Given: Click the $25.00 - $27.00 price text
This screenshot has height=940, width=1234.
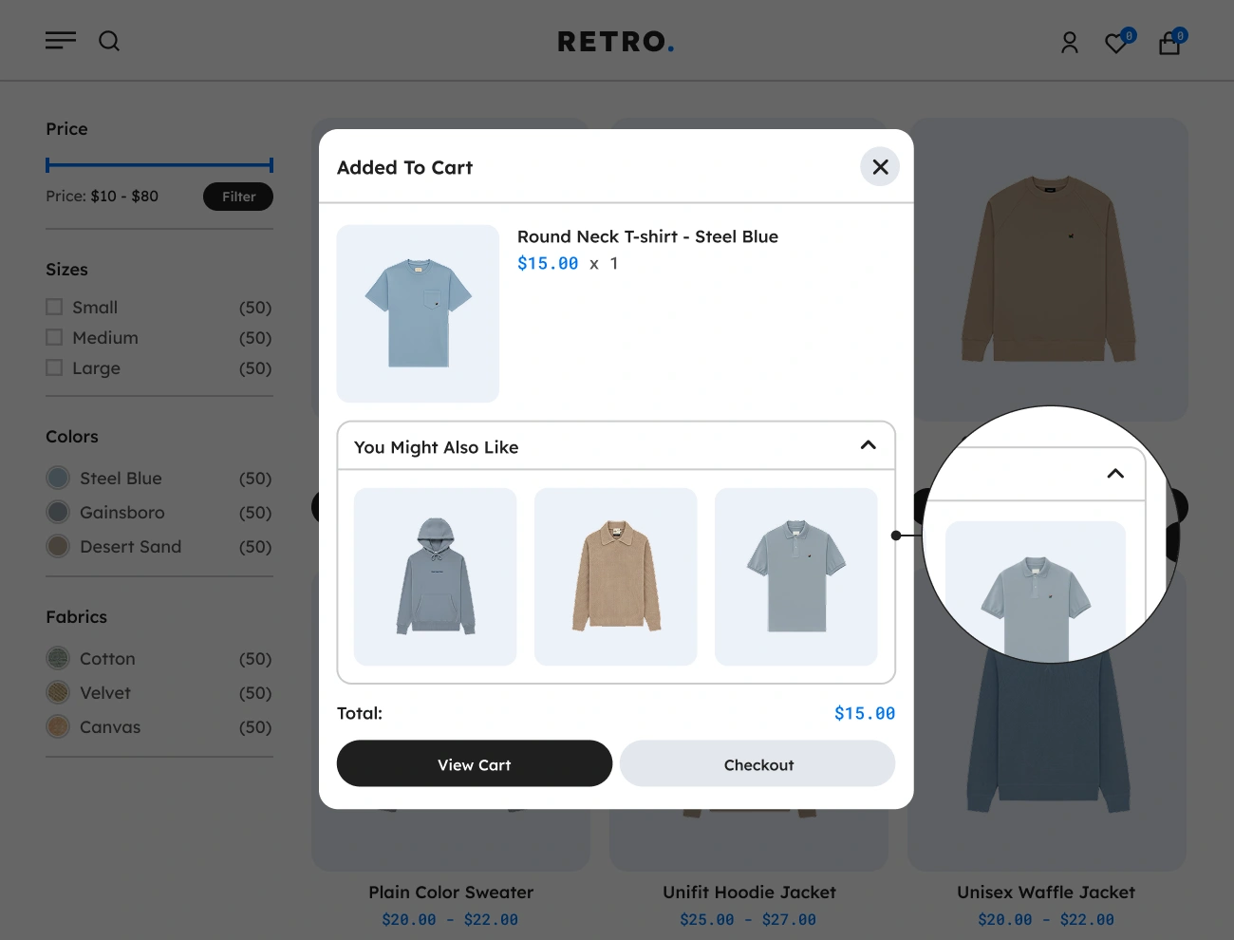Looking at the screenshot, I should pos(748,920).
